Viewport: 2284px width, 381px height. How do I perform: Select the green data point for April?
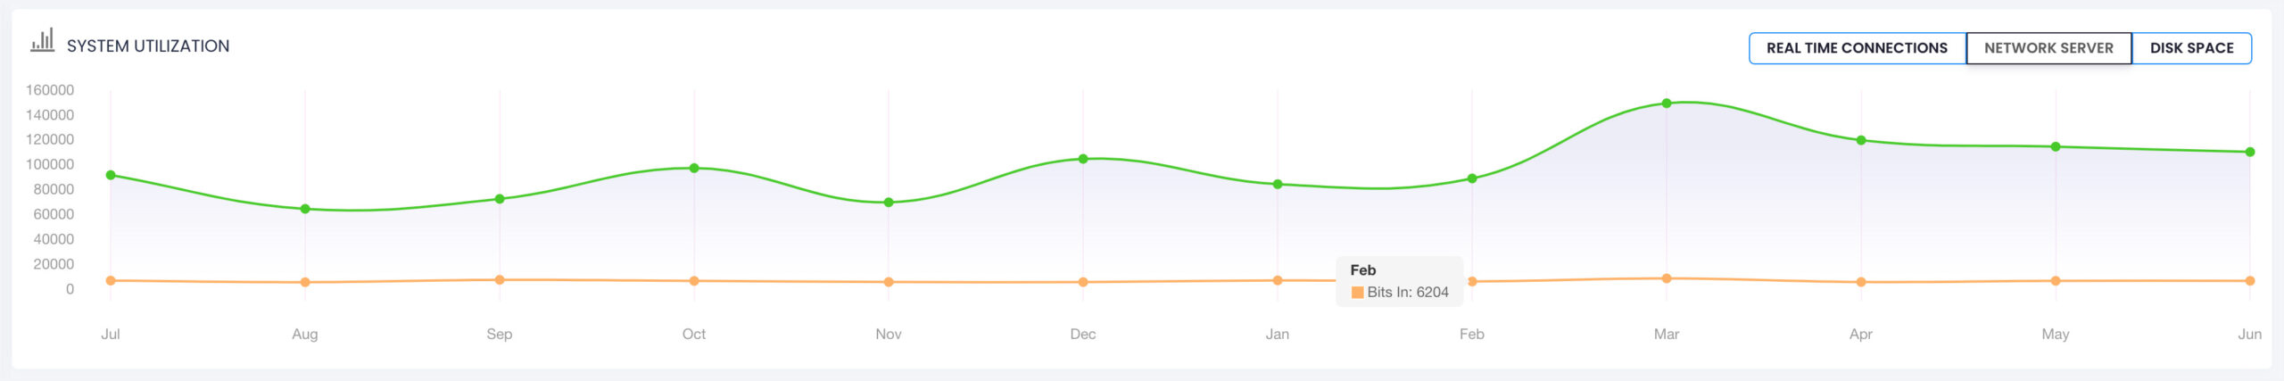click(x=1860, y=140)
